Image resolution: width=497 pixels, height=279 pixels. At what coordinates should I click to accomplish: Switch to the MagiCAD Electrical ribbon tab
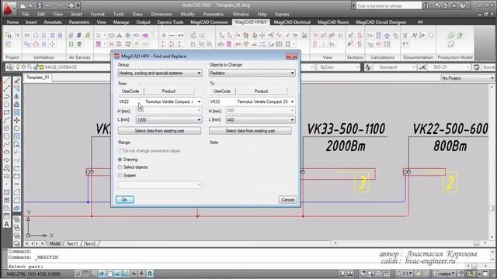pyautogui.click(x=292, y=22)
